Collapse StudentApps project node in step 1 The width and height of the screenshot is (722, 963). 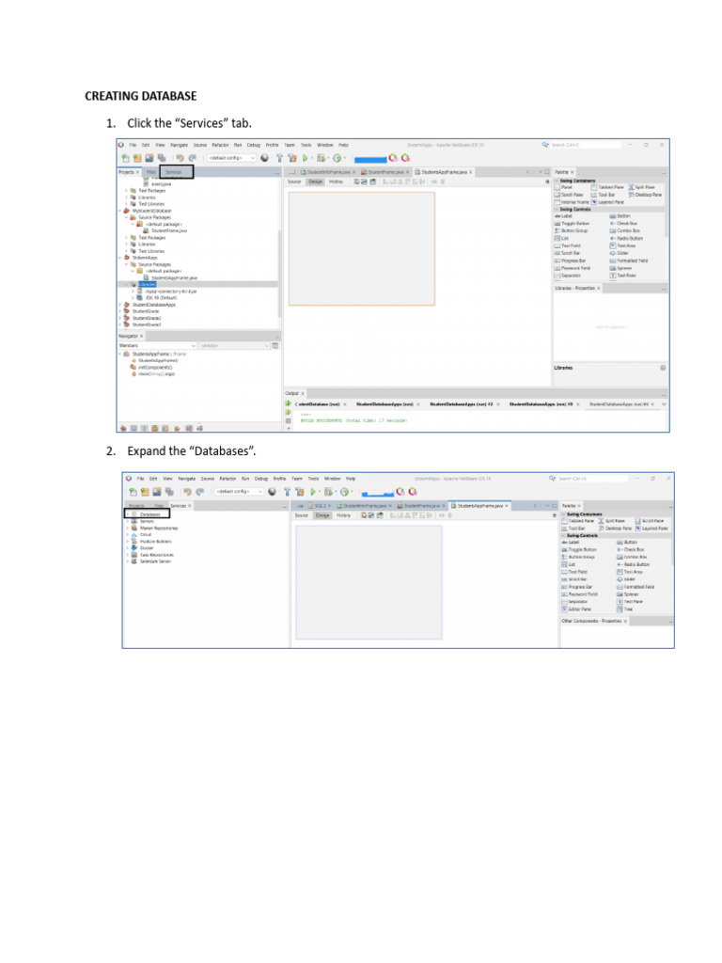pyautogui.click(x=121, y=258)
